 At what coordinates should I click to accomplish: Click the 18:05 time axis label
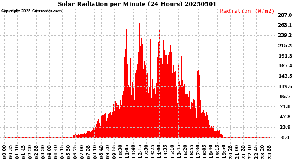pyautogui.click(x=204, y=152)
